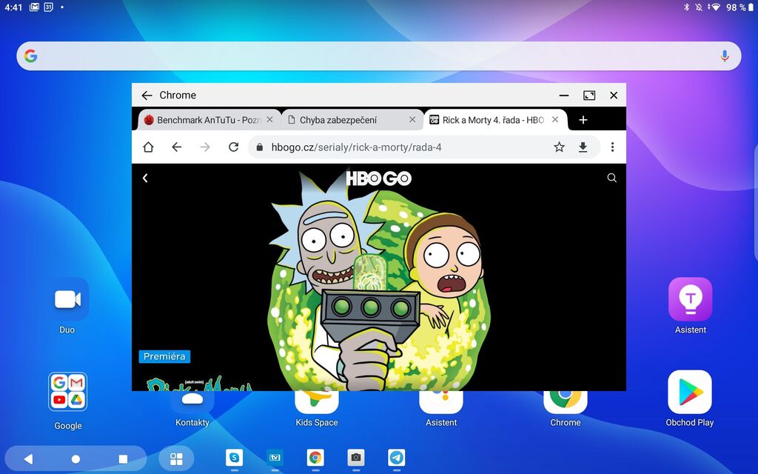The height and width of the screenshot is (474, 758).
Task: Open the Duo video calling app
Action: (x=67, y=298)
